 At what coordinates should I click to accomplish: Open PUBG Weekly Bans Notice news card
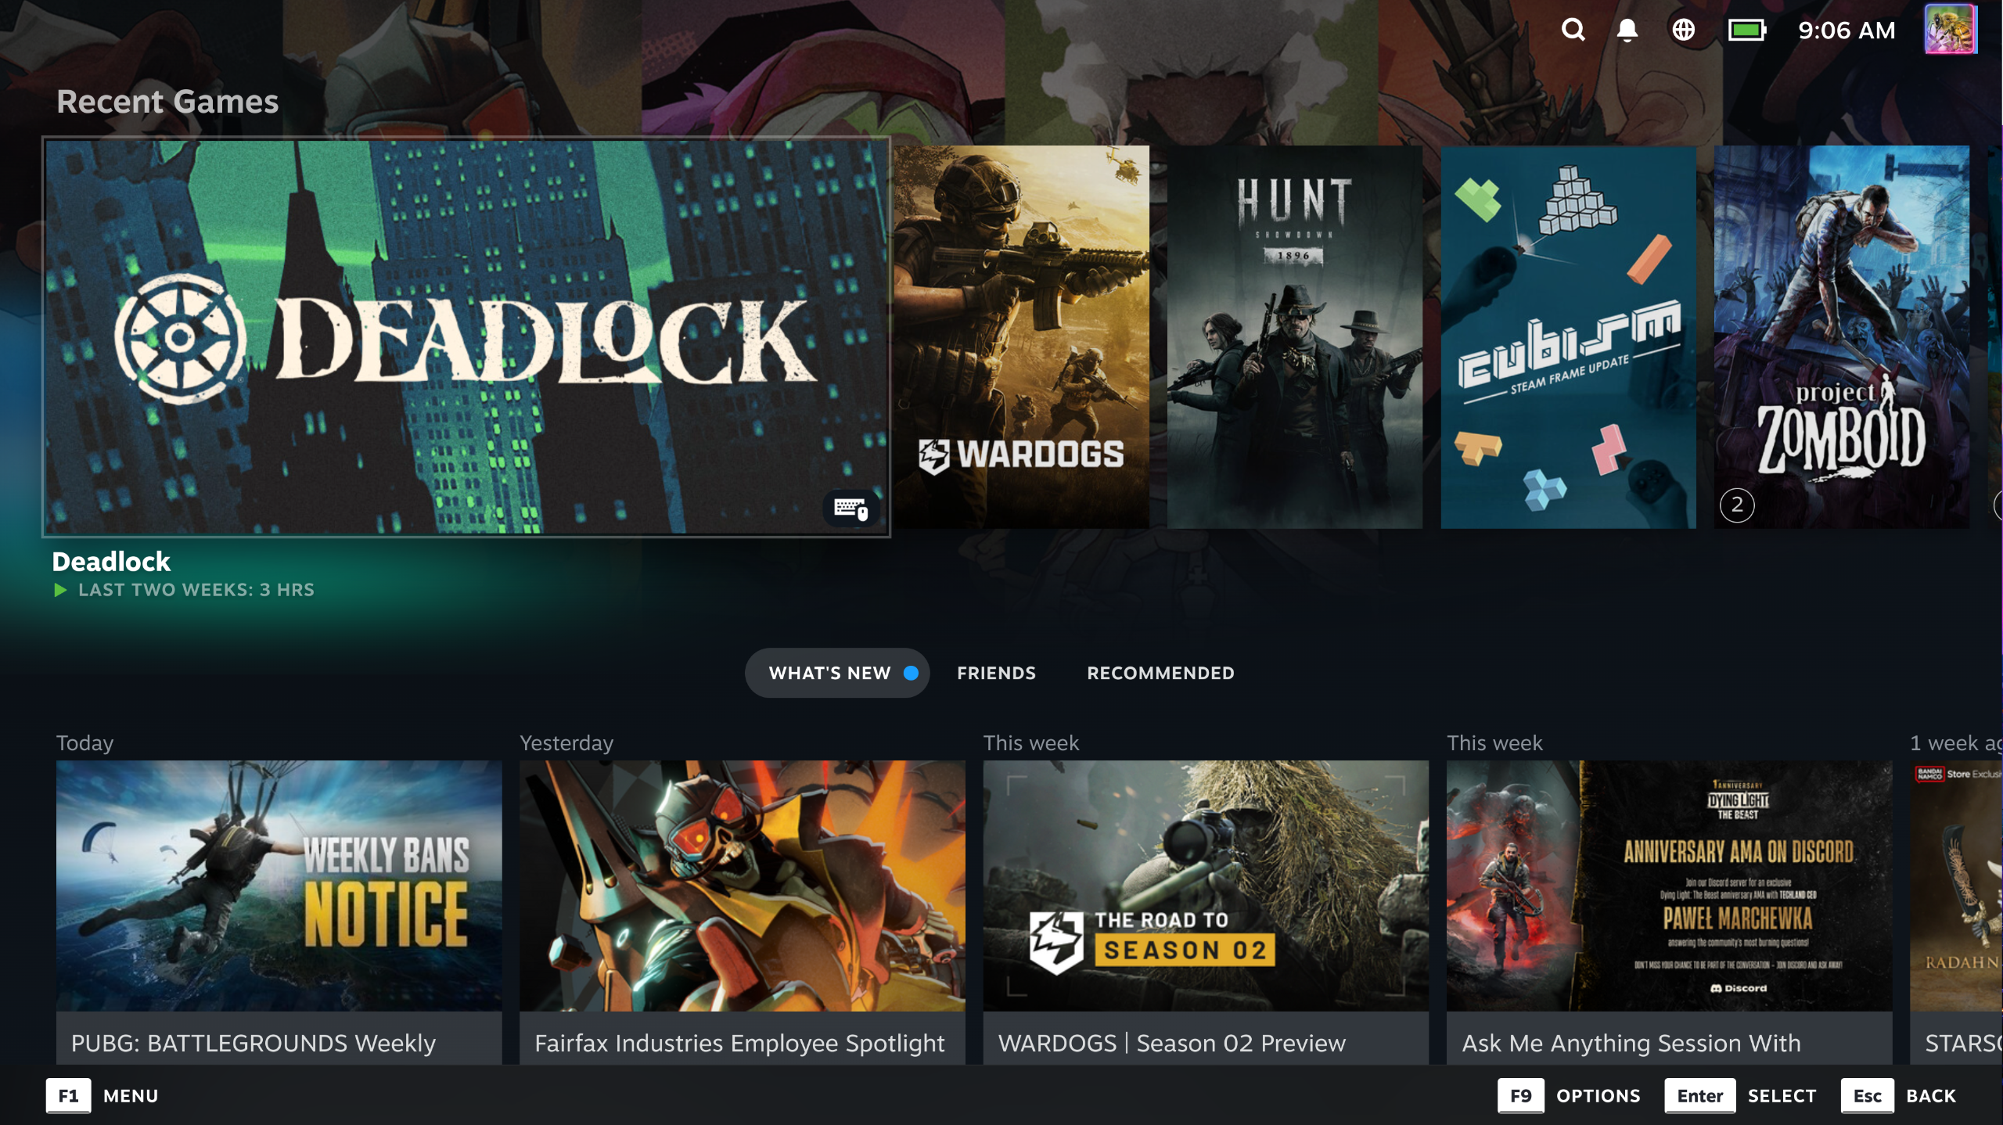[x=279, y=912]
